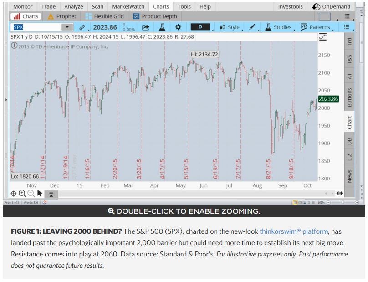Click the crosshair pan tool icon
Viewport: 368px width, 282px height.
14,194
